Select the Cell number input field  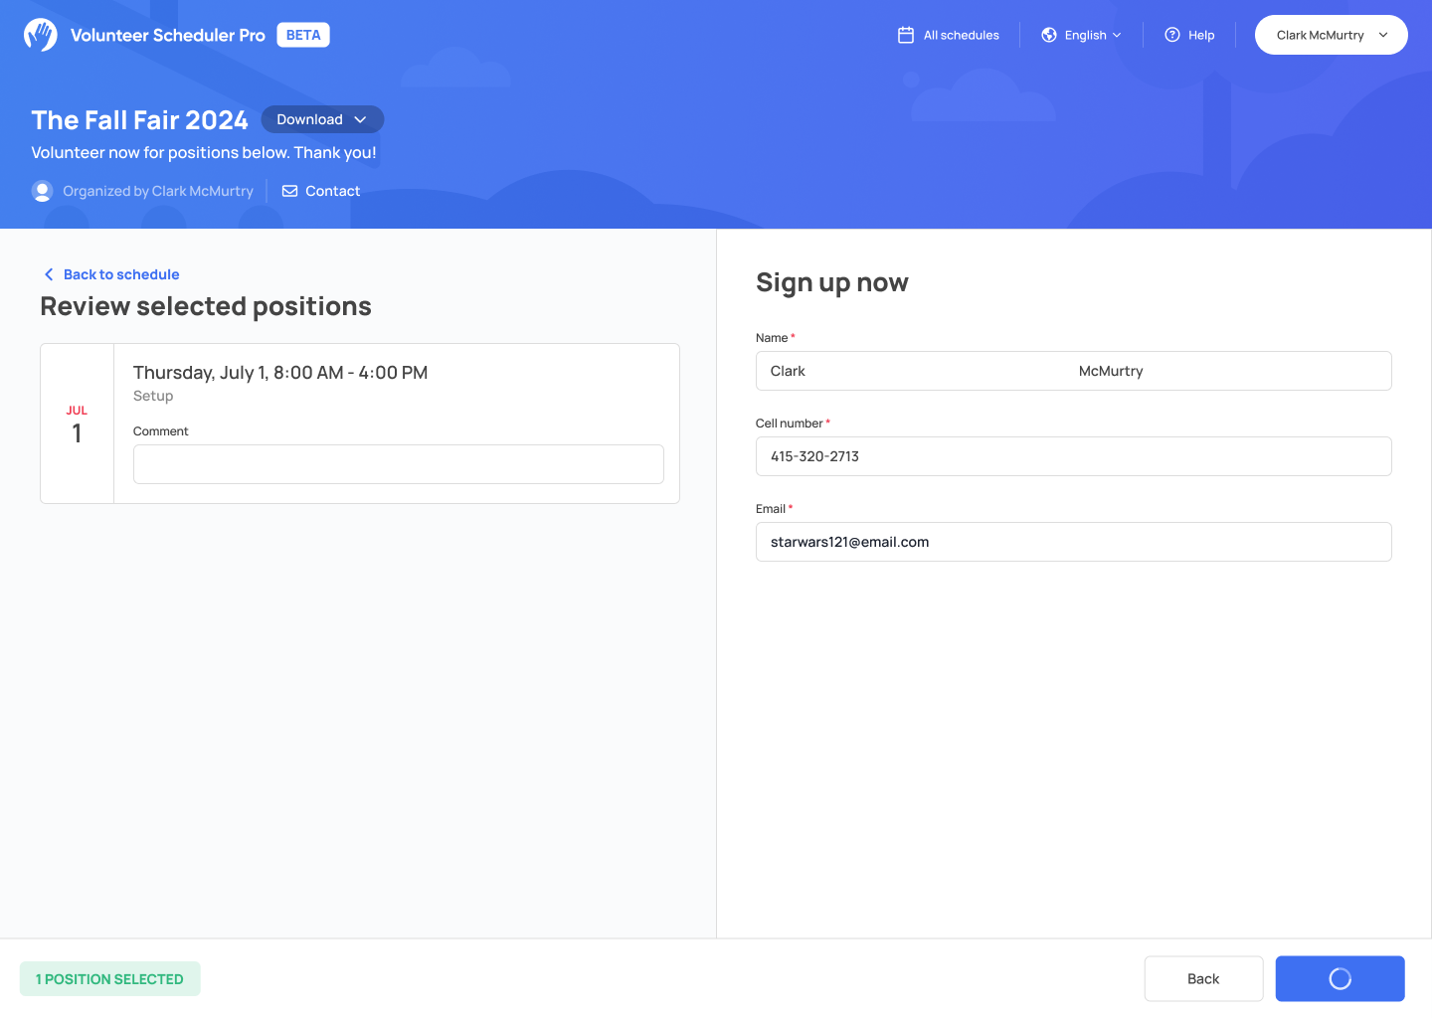click(1074, 456)
